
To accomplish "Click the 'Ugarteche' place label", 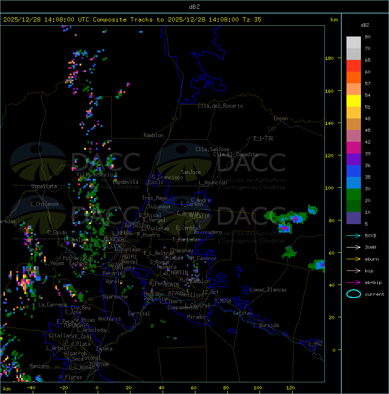I will 115,297.
